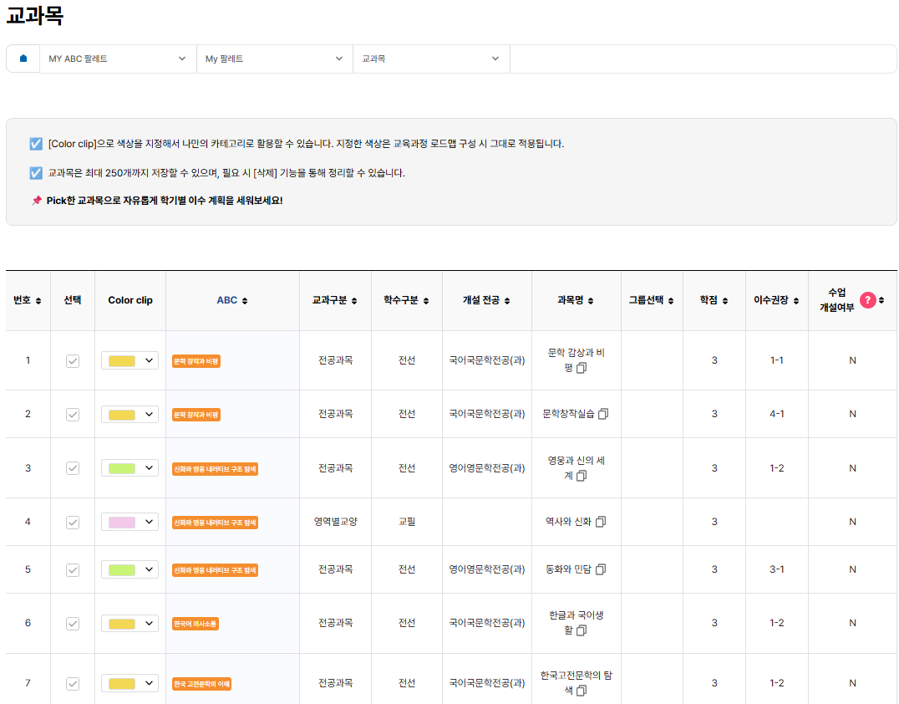
Task: Click copy icon beside 문학 감상과 비평
Action: pyautogui.click(x=582, y=368)
